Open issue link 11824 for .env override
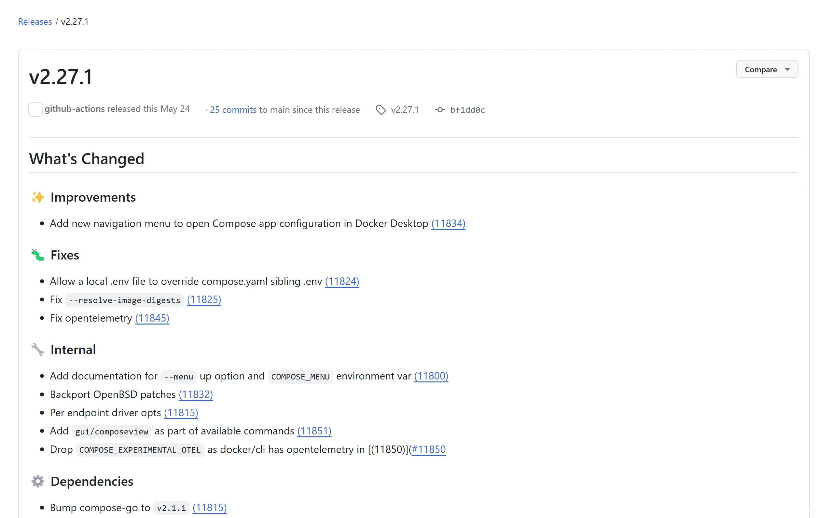This screenshot has width=833, height=518. coord(341,281)
